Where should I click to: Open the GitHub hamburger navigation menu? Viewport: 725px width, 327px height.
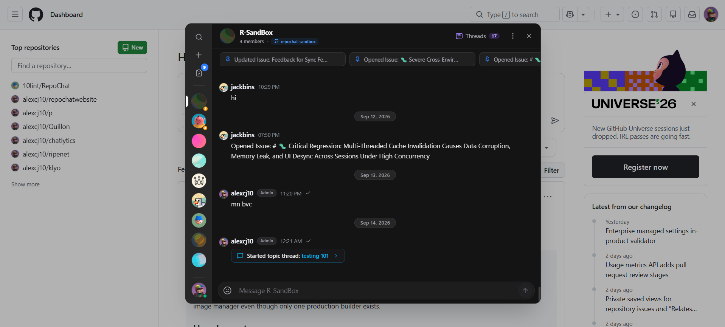pyautogui.click(x=15, y=14)
